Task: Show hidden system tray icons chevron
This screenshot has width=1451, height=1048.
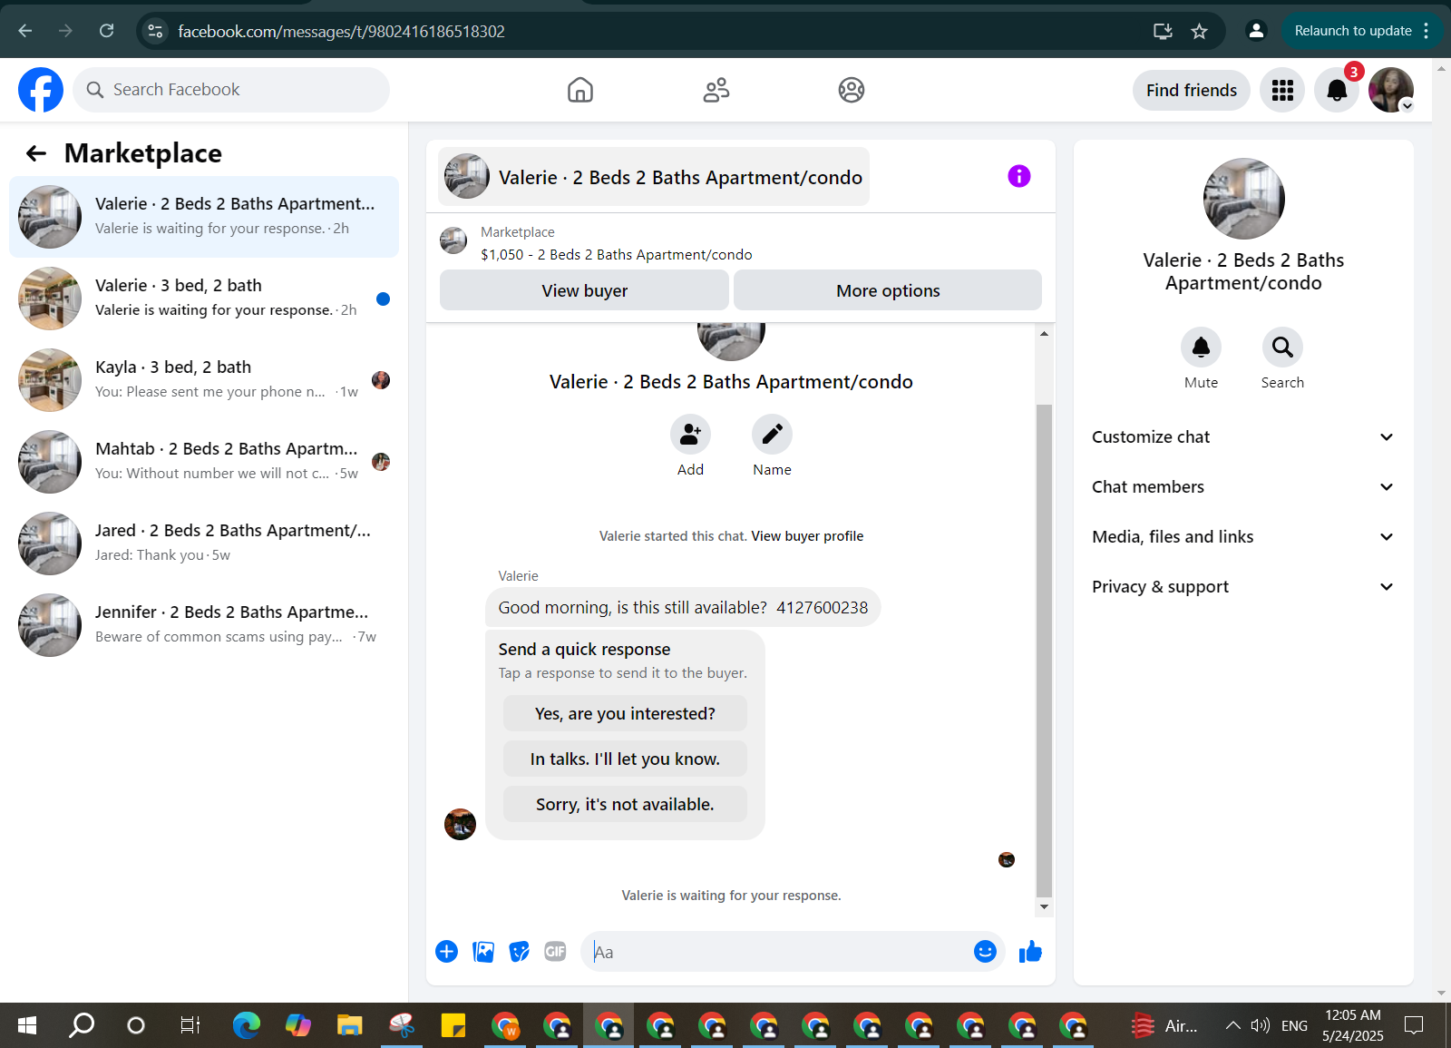Action: [1232, 1025]
